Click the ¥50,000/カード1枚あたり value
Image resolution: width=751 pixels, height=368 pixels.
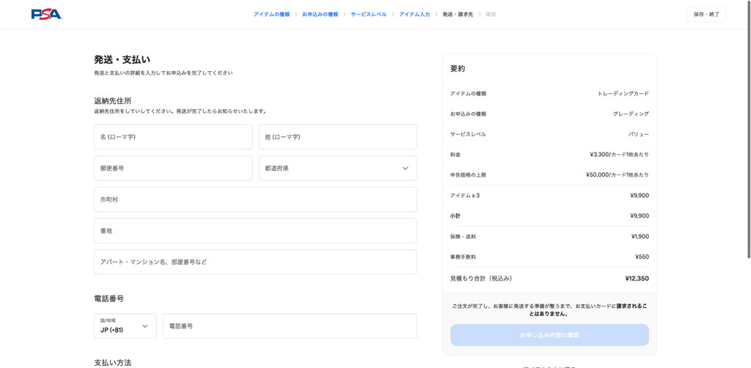pyautogui.click(x=618, y=175)
